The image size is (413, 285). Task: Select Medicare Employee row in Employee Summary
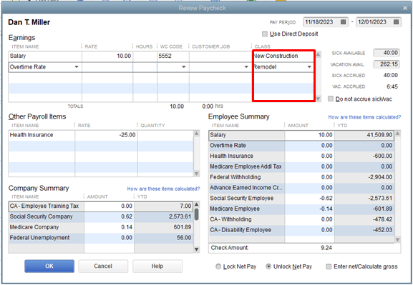[x=301, y=209]
